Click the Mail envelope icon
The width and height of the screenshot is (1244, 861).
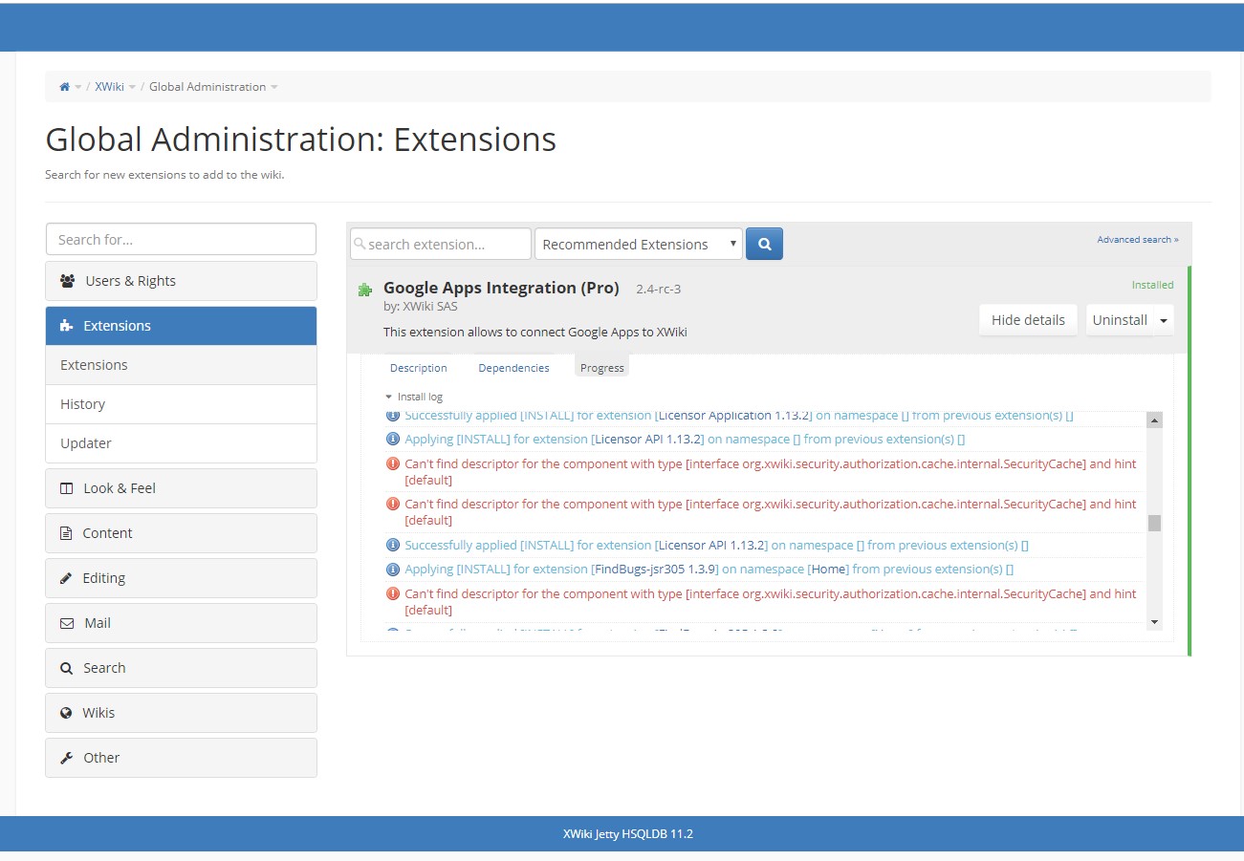[67, 622]
